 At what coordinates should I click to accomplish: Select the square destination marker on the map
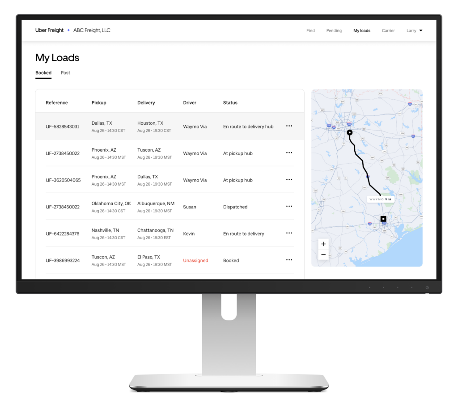tap(383, 219)
